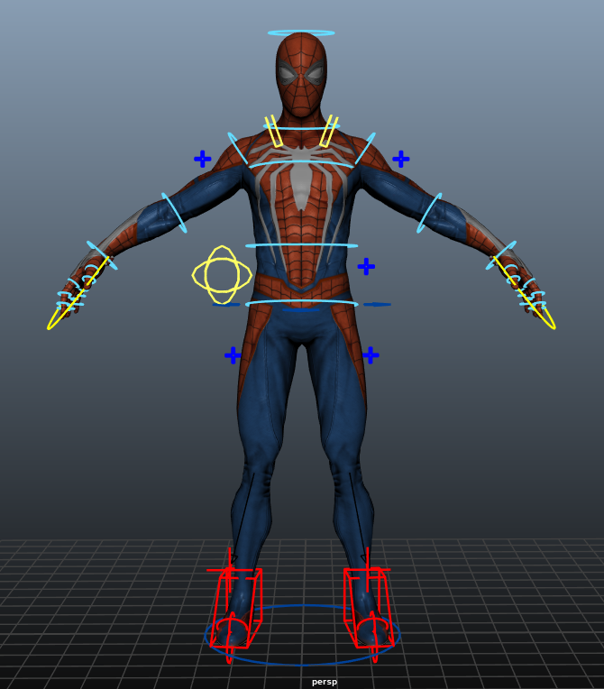Select the cyan wrist ring on screen-left hand
The image size is (604, 689).
(x=102, y=255)
